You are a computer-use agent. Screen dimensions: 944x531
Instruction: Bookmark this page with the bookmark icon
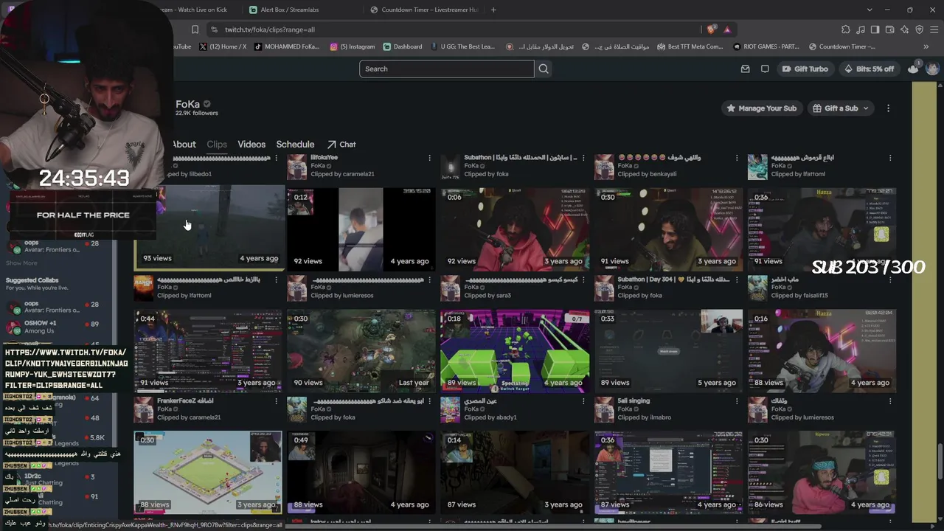click(195, 29)
